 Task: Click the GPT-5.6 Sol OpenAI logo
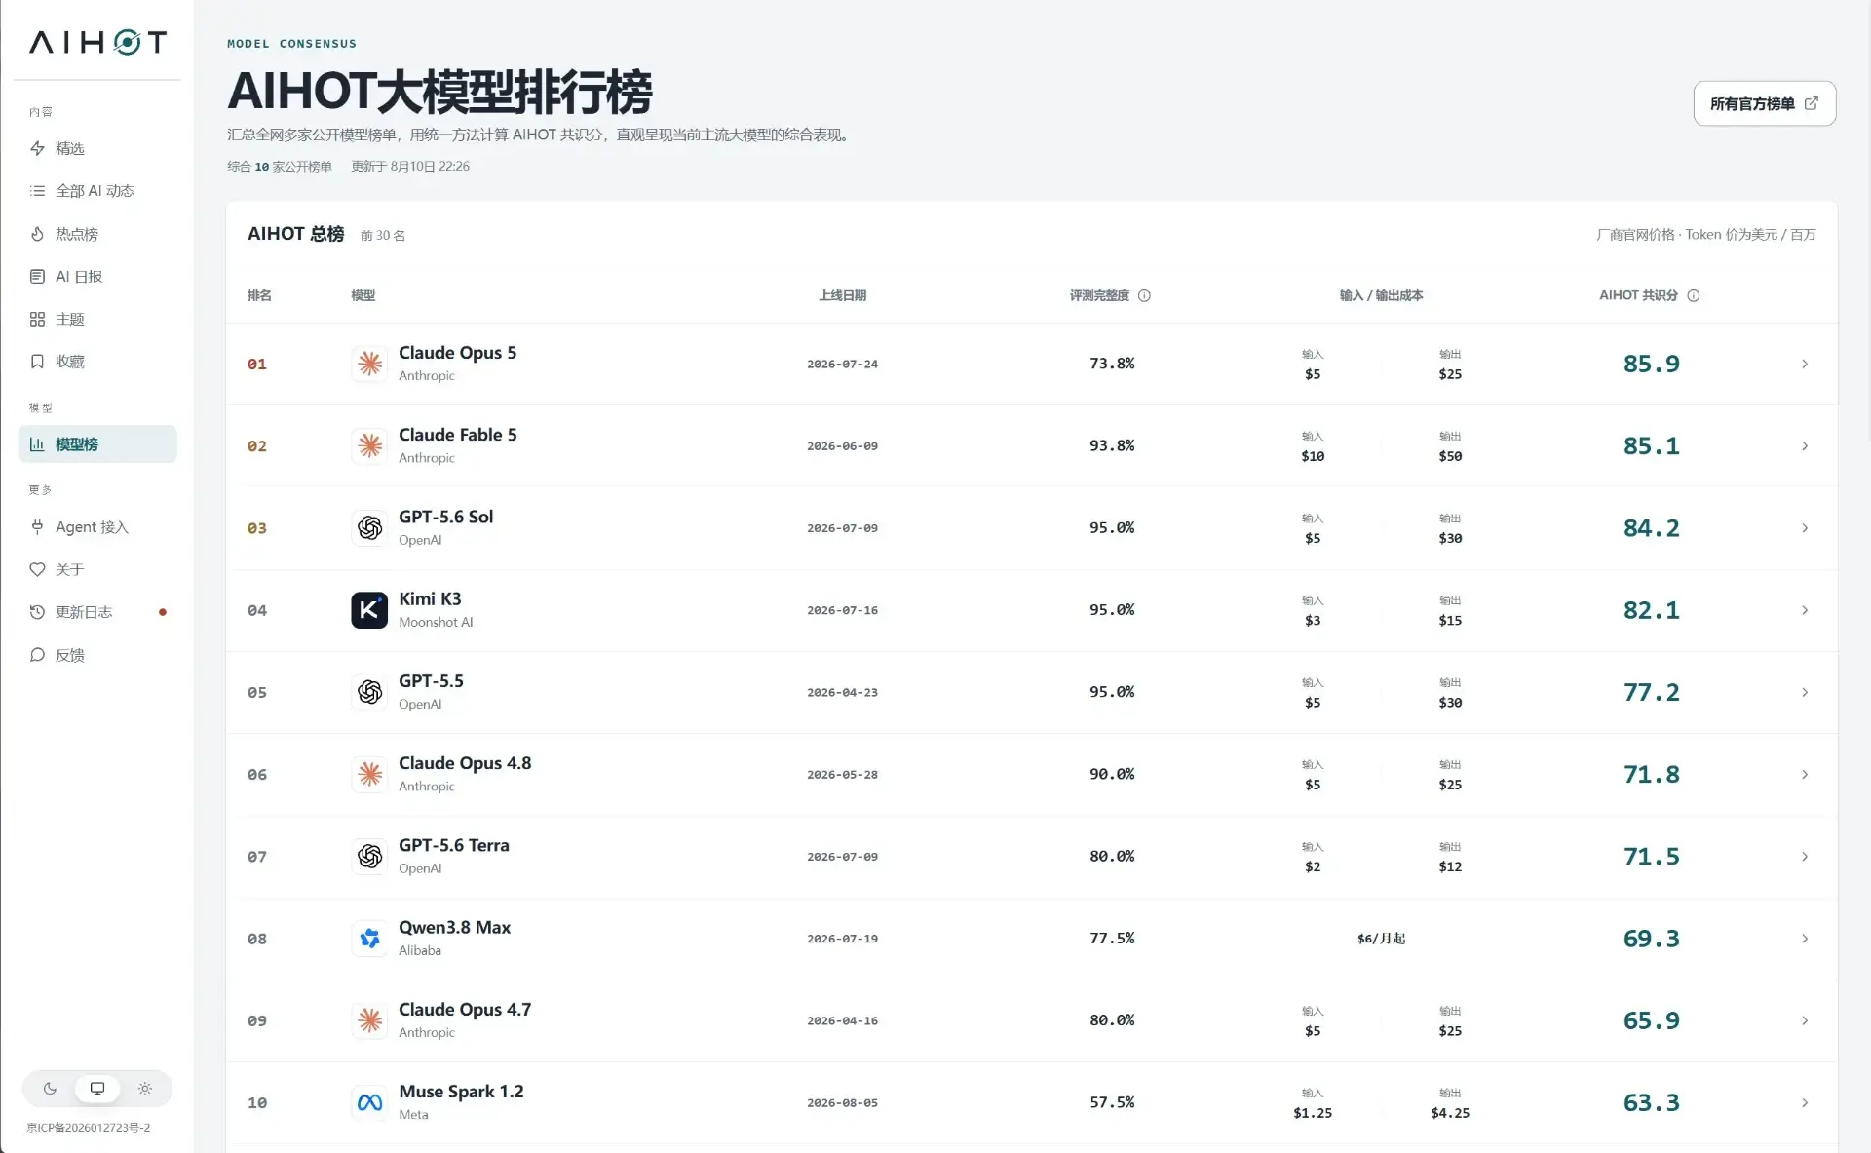[369, 528]
